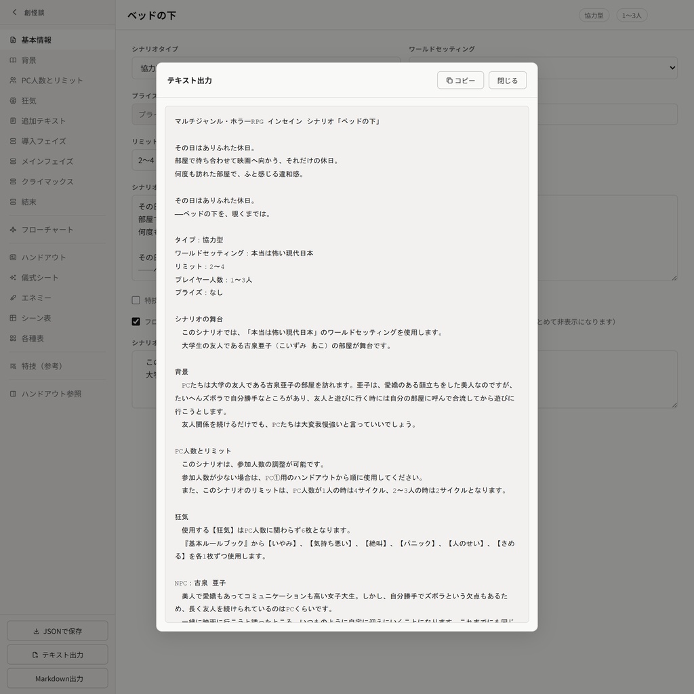Viewport: 694px width, 694px height.
Task: Click the ハンドアウト card icon
Action: [x=13, y=257]
